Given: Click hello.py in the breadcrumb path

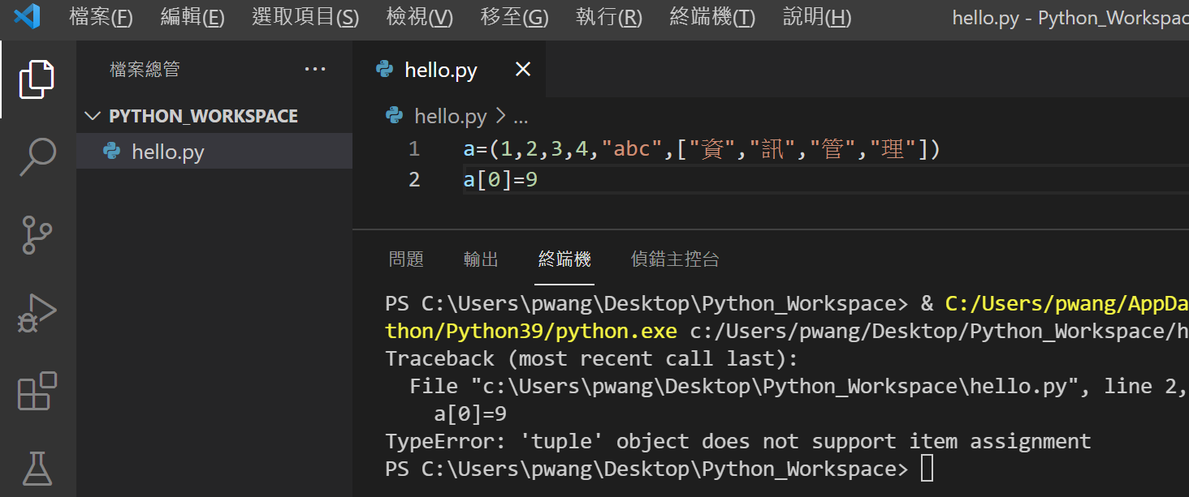Looking at the screenshot, I should (x=450, y=117).
